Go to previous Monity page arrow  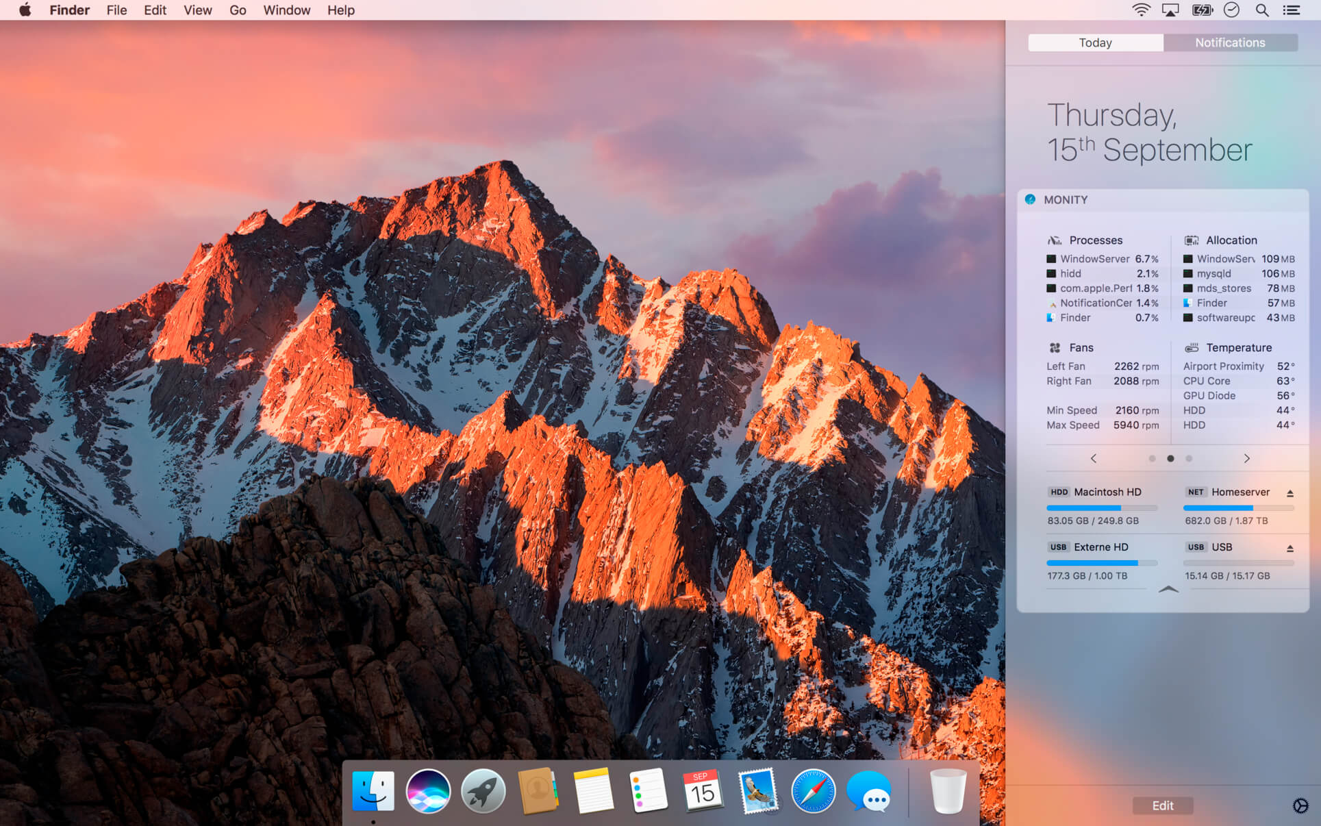[x=1094, y=458]
